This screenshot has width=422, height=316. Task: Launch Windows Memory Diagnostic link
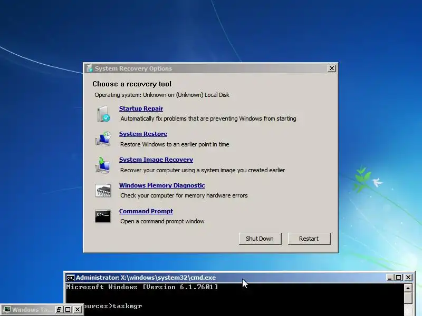(162, 185)
